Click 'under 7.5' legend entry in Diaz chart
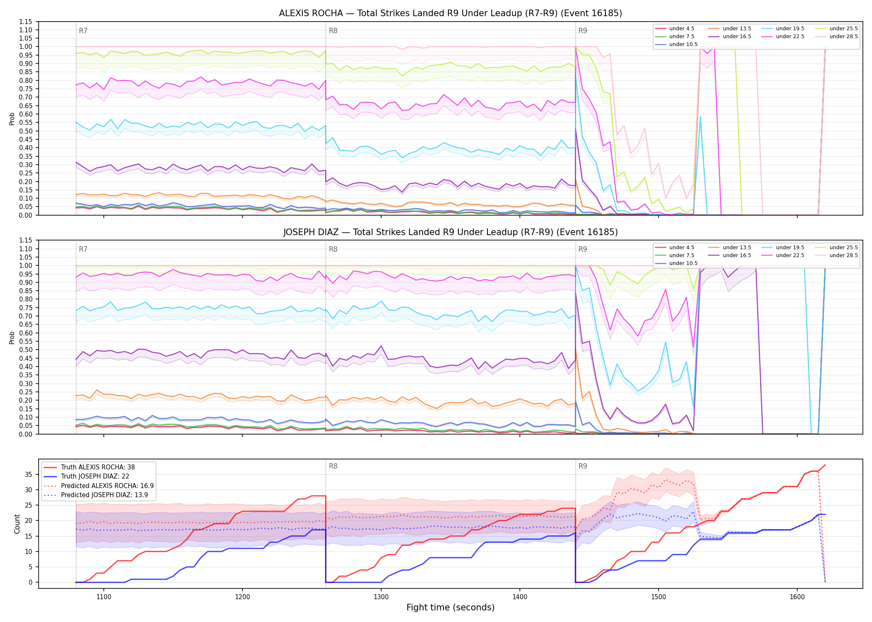This screenshot has width=872, height=622. [x=675, y=255]
